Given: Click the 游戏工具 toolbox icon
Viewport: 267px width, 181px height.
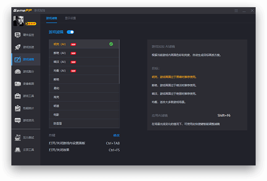Looking at the screenshot, I should (18, 96).
